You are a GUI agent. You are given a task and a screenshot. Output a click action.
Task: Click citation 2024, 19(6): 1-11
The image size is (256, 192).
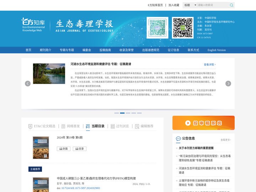pos(142,184)
